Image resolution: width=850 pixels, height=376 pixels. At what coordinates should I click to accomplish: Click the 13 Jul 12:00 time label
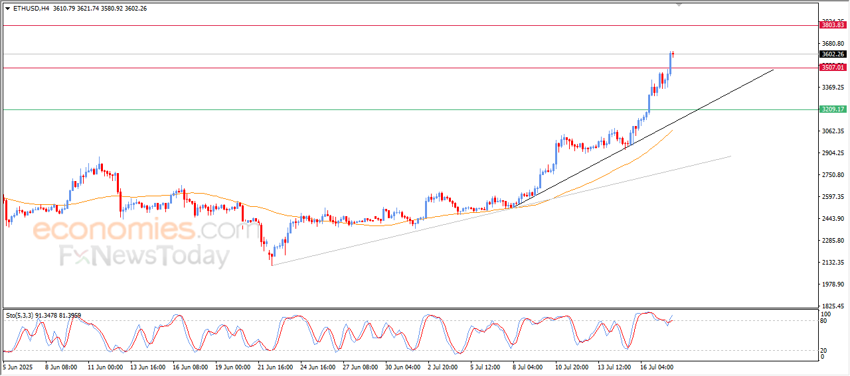[x=614, y=366]
